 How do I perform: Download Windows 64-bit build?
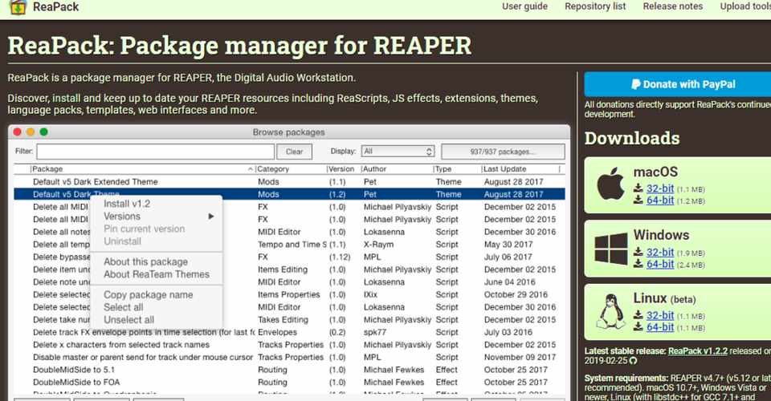click(x=660, y=264)
